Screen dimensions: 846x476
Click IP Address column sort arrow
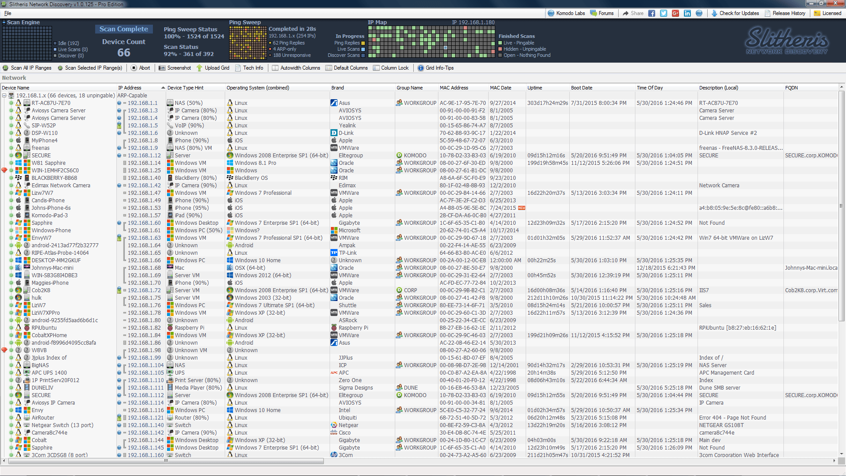point(163,88)
